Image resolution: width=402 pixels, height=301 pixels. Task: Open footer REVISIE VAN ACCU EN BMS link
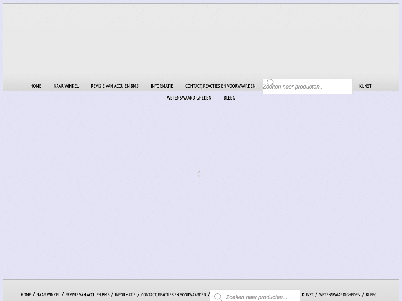click(88, 295)
